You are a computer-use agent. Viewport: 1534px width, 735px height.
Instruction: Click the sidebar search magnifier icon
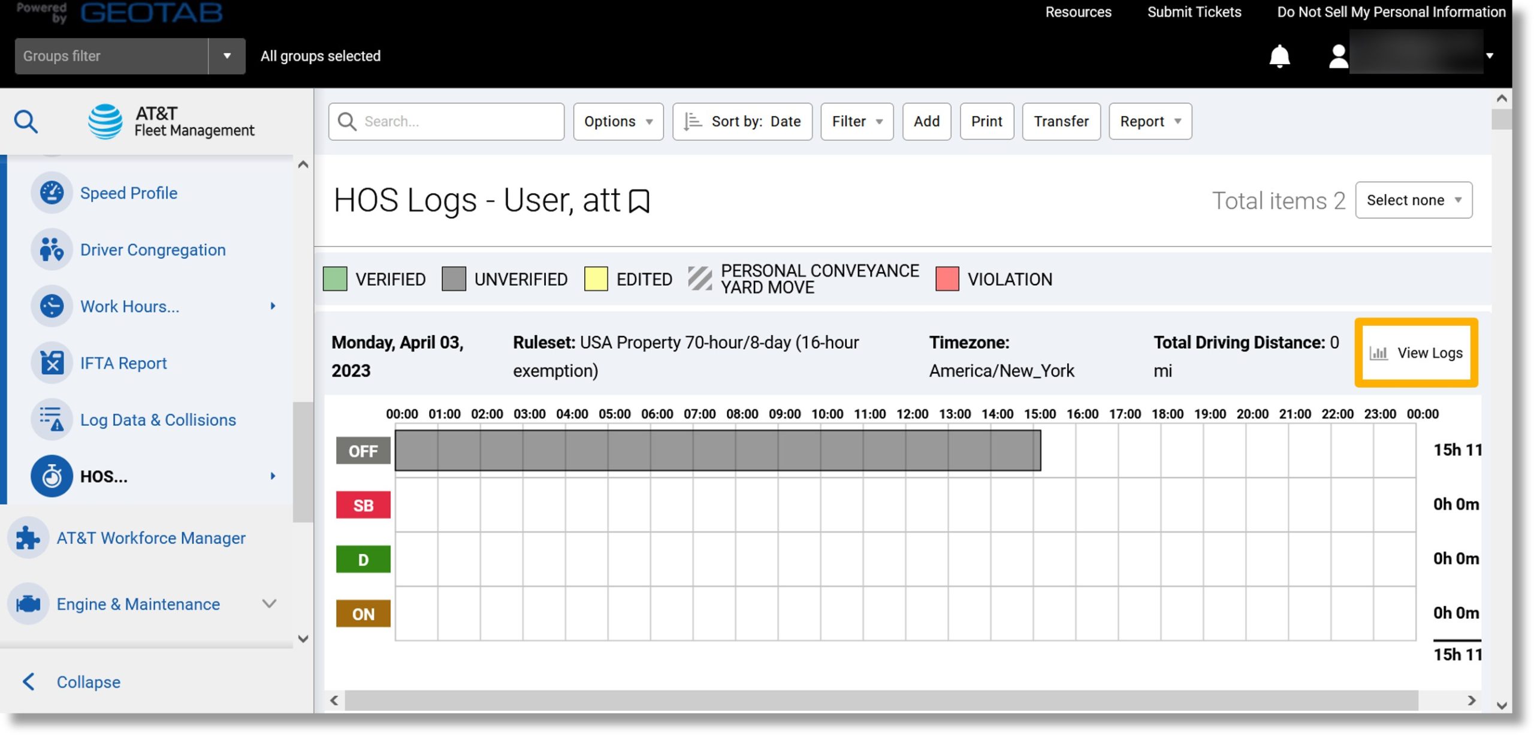tap(26, 122)
